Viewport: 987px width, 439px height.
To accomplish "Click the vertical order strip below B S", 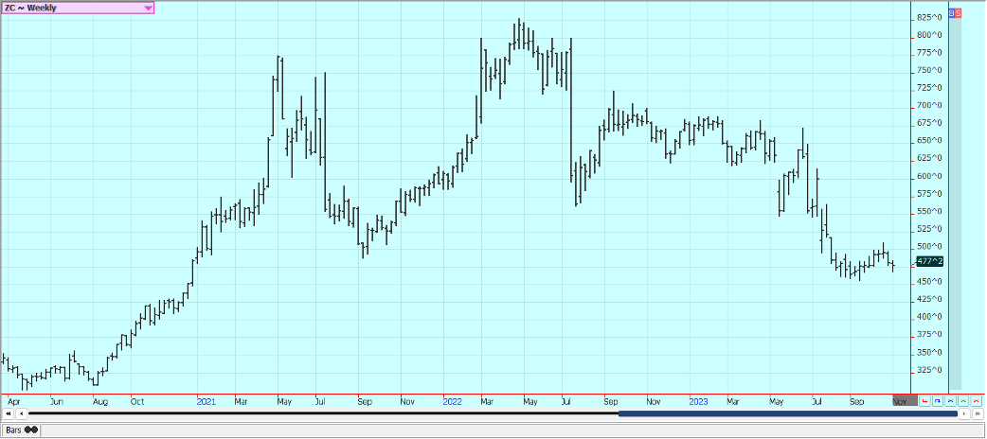I will click(955, 203).
